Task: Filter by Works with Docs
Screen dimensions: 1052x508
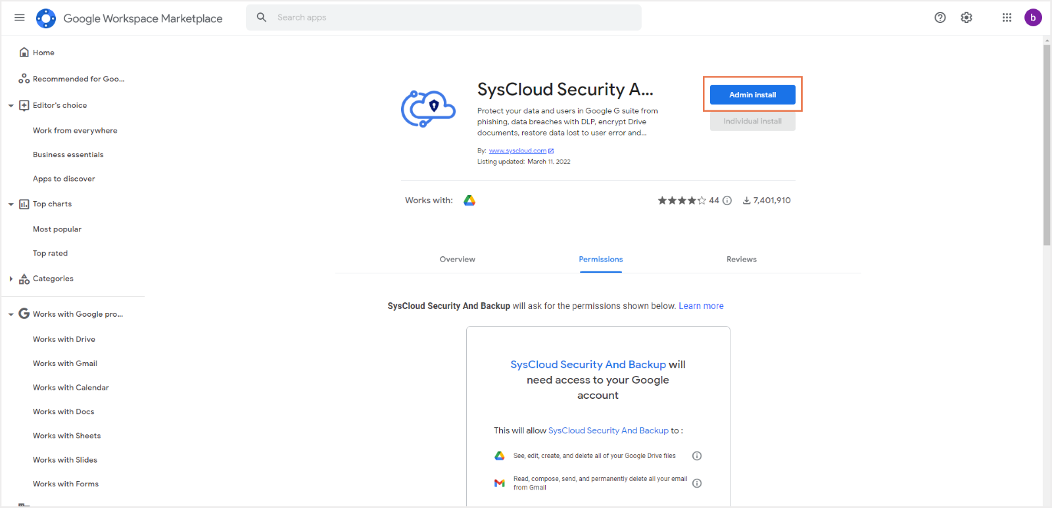Action: click(64, 412)
